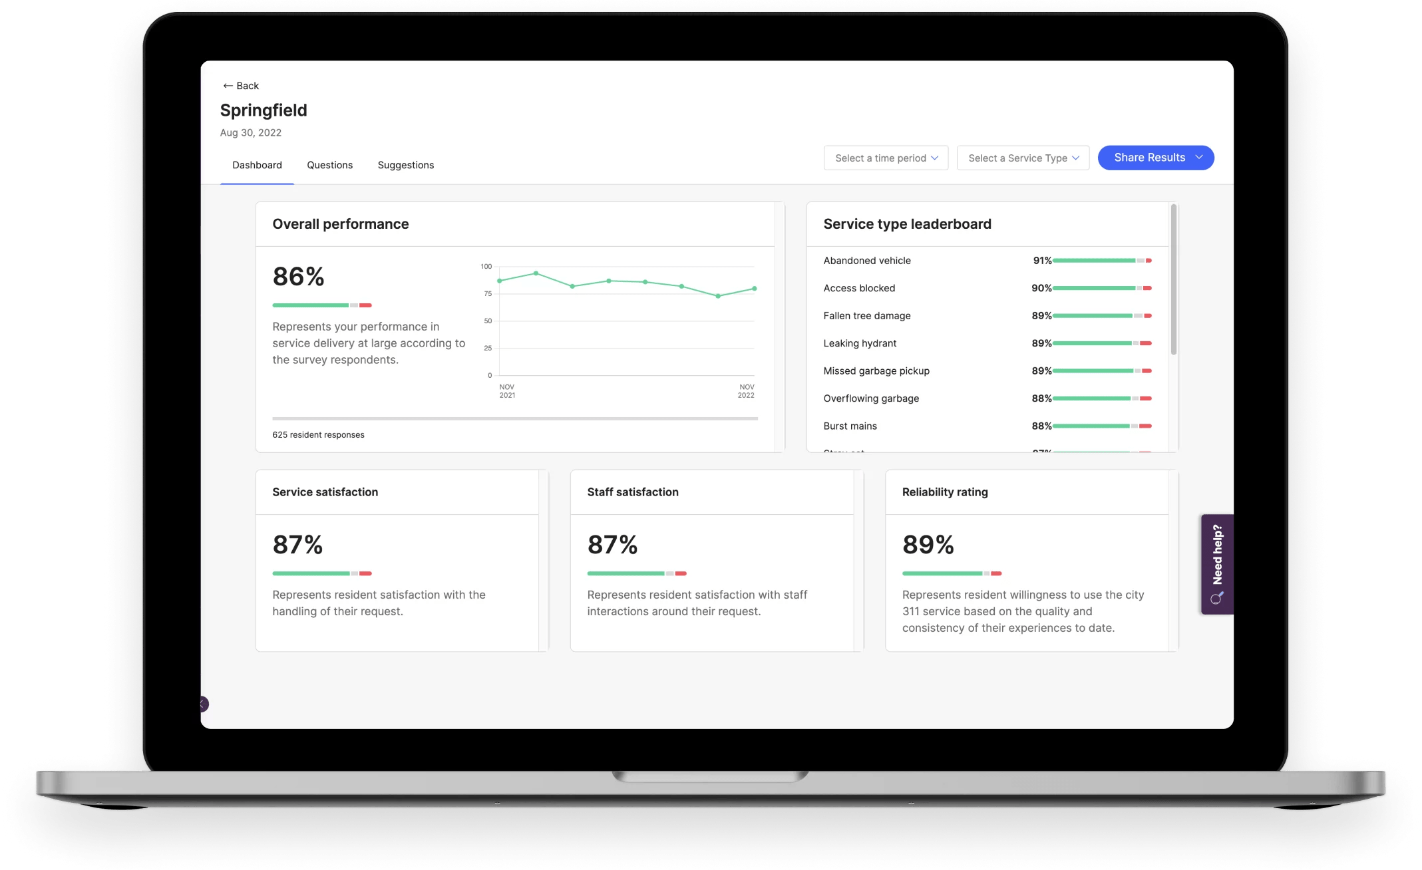Click the Access blocked progress bar
Screen dimensions: 1422x870
(x=1101, y=288)
